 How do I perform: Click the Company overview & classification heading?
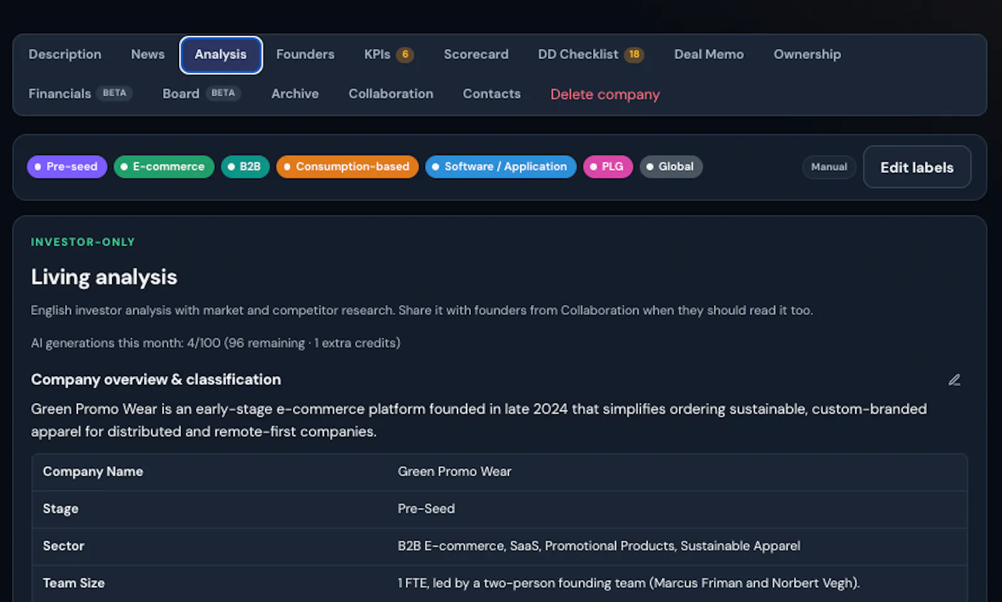coord(156,380)
